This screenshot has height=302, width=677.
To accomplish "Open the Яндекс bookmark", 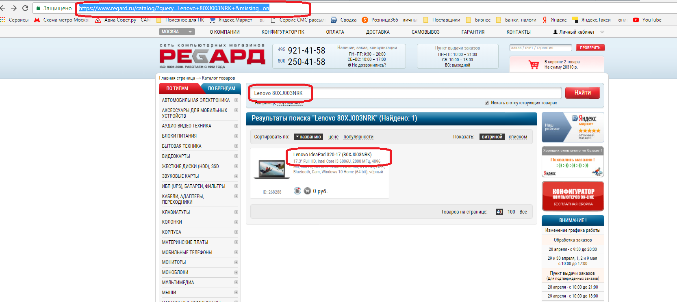I will tap(554, 20).
